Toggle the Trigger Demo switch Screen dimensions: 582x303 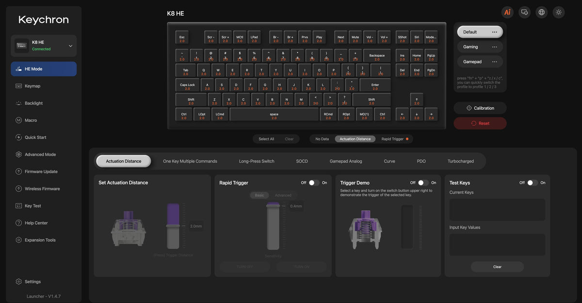423,183
